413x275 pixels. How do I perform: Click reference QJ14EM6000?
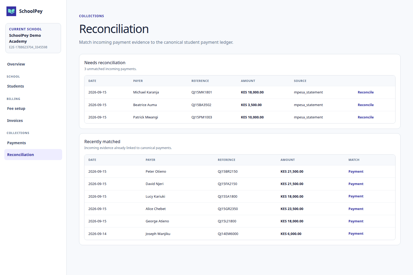coord(228,234)
